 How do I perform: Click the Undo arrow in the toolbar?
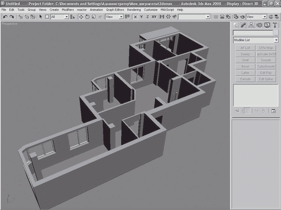(x=5, y=17)
